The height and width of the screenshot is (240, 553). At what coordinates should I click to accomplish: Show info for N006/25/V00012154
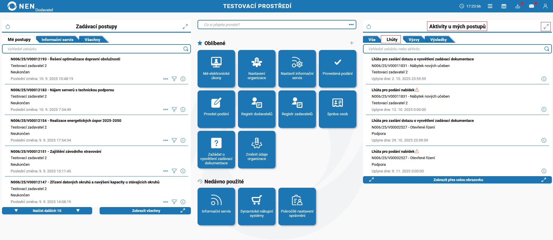click(183, 140)
